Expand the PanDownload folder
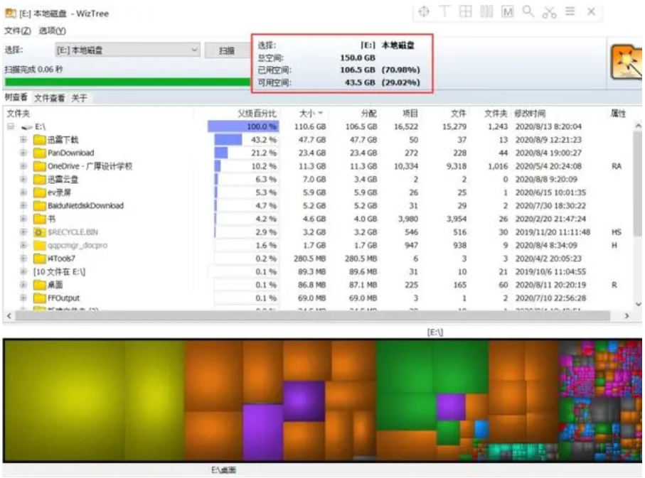The width and height of the screenshot is (645, 478). 23,153
